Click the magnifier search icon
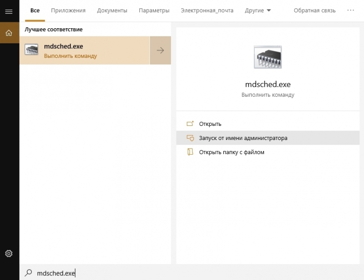 [x=28, y=273]
